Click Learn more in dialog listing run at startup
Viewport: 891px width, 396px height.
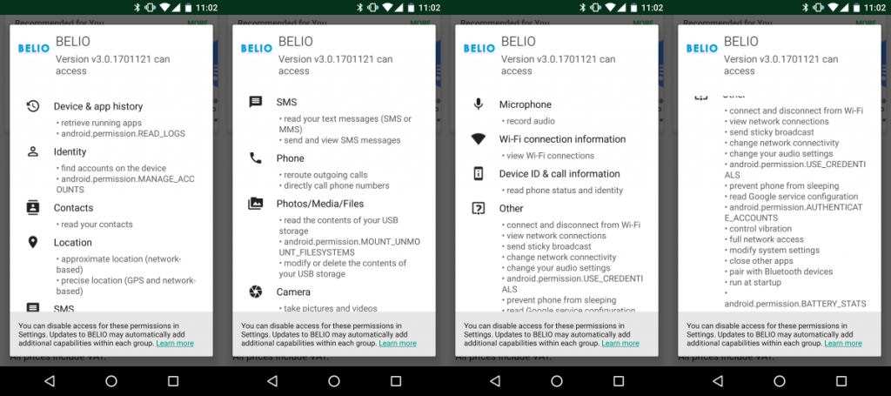click(x=843, y=343)
